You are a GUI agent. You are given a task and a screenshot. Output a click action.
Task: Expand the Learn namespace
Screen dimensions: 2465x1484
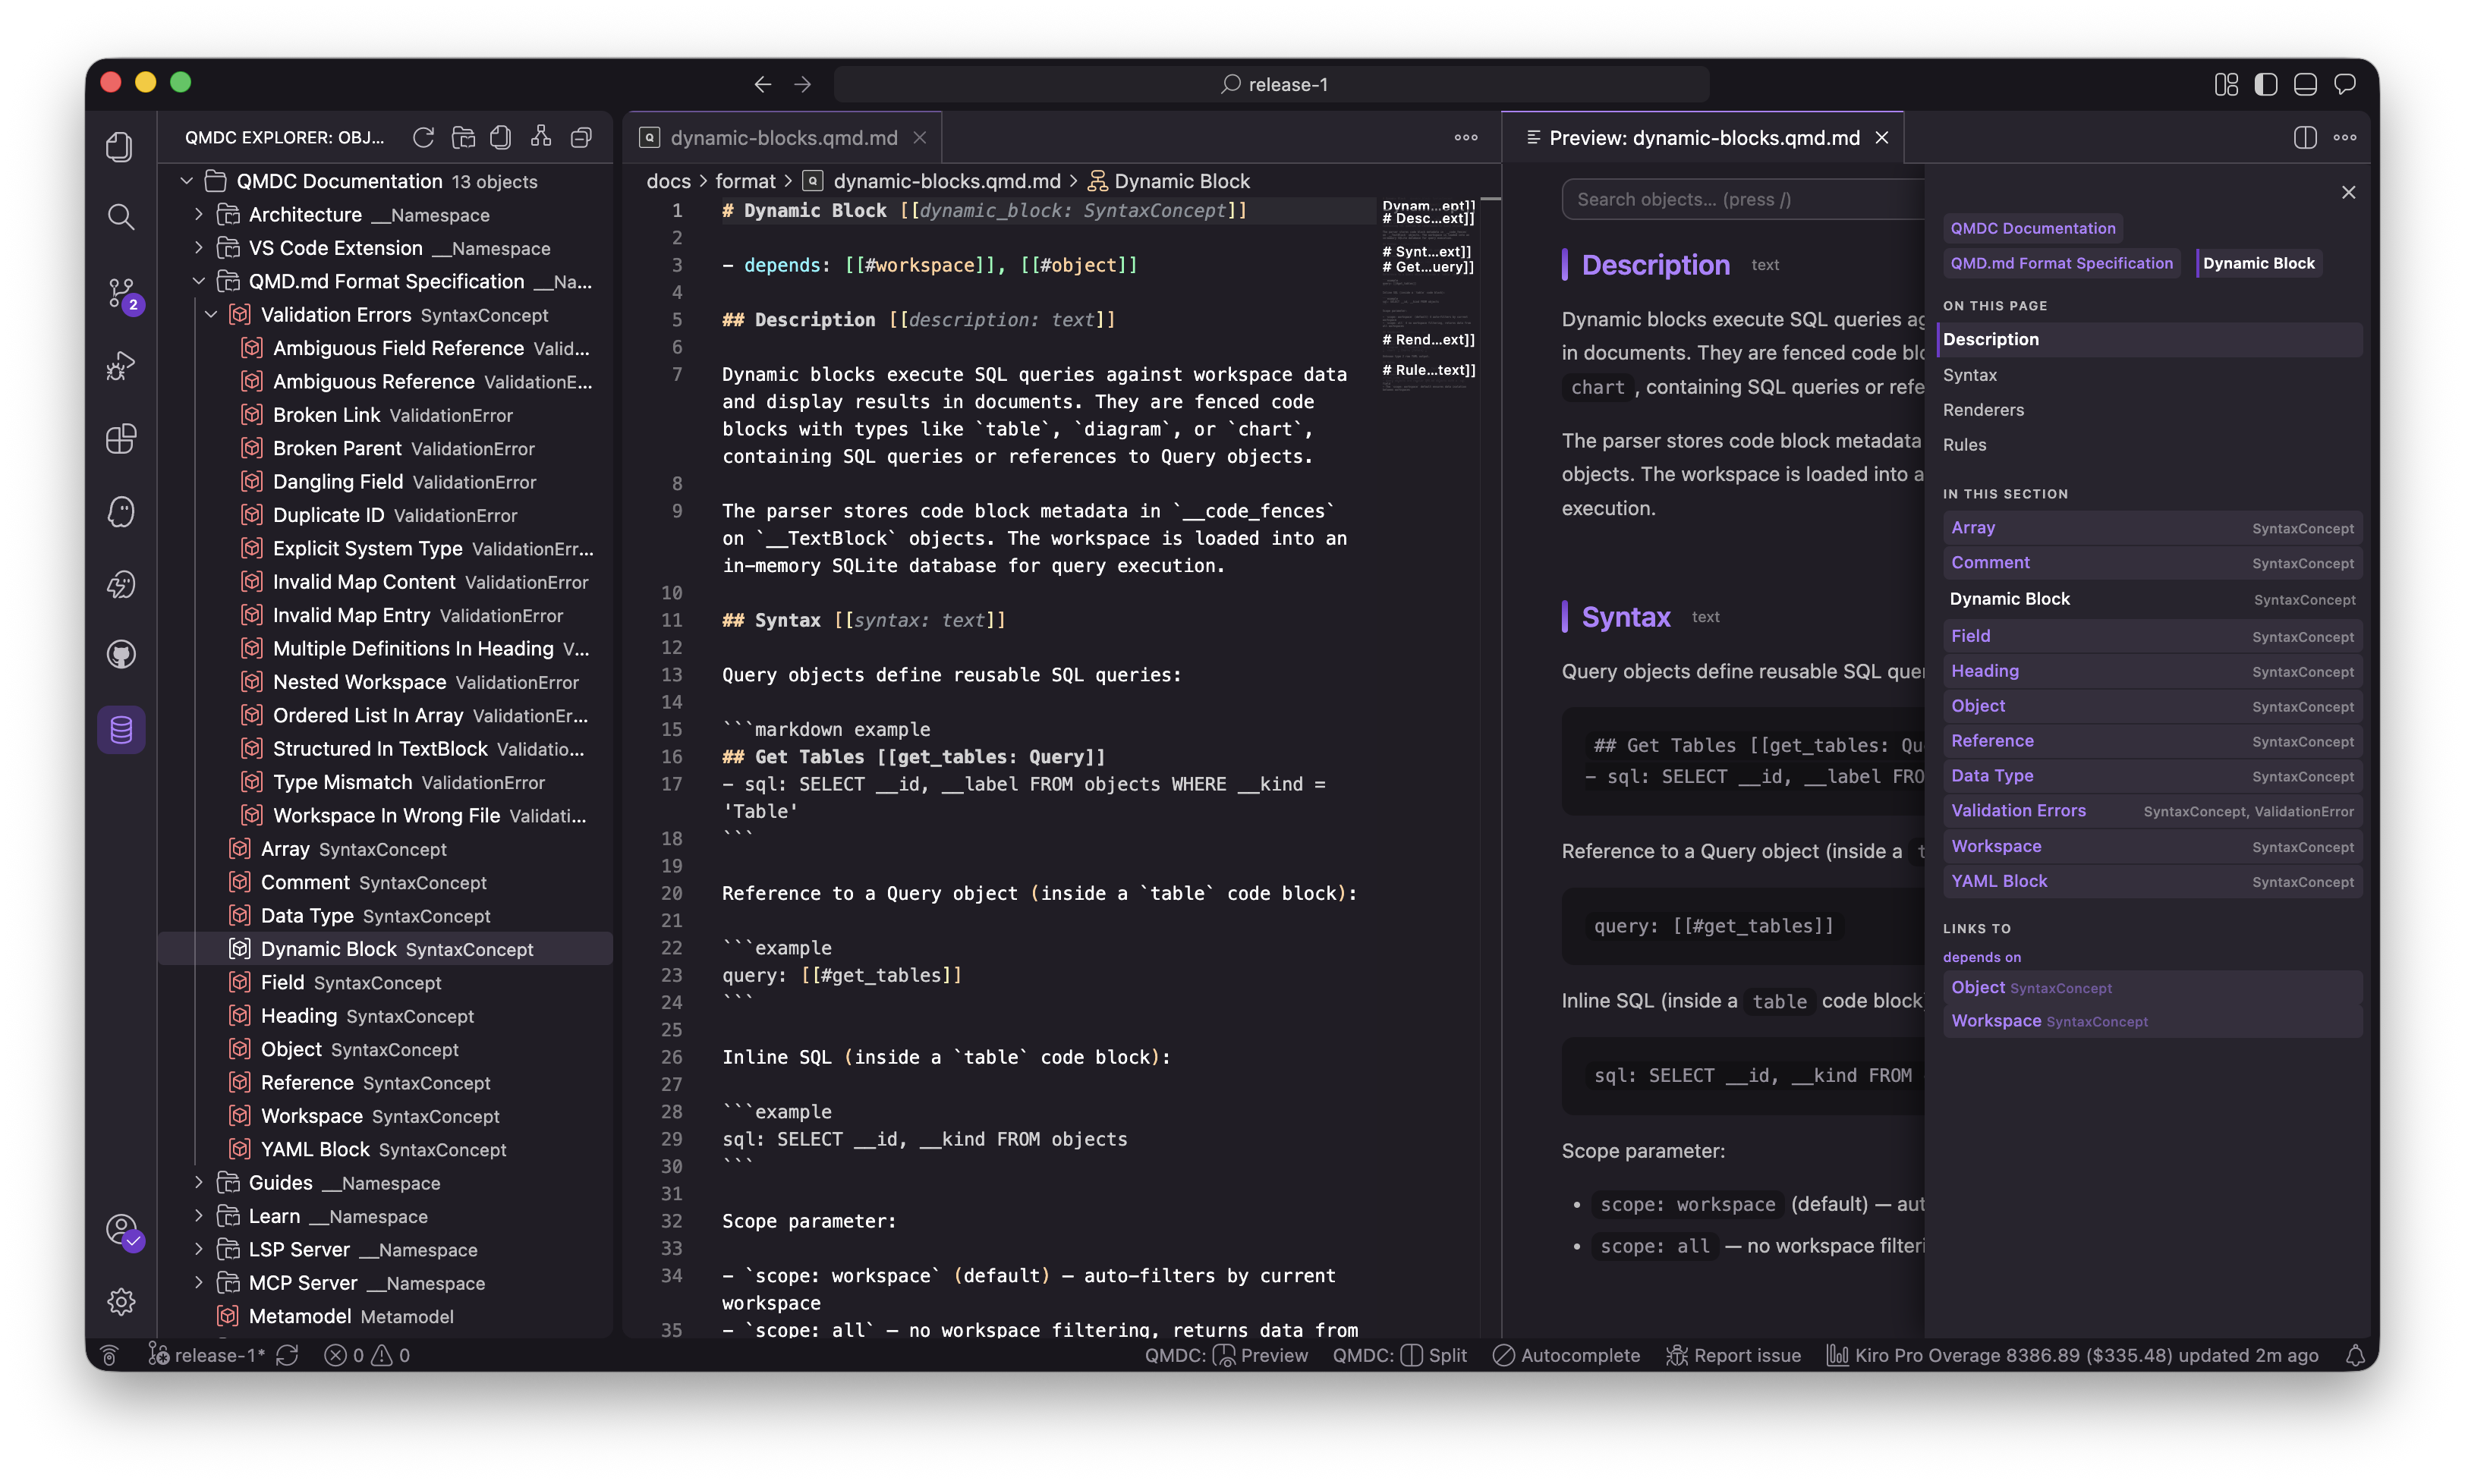click(x=198, y=1216)
